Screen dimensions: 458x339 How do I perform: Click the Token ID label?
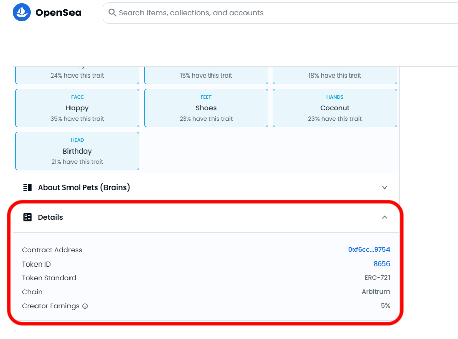[37, 264]
